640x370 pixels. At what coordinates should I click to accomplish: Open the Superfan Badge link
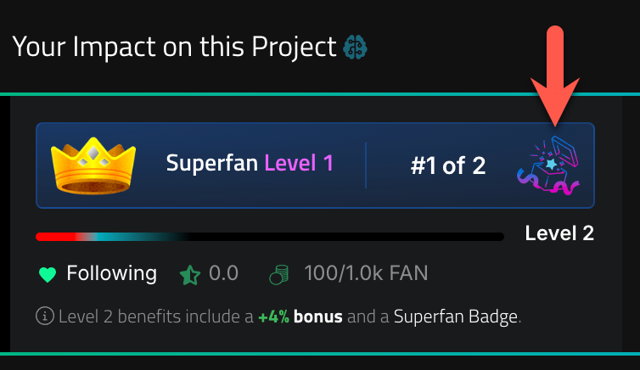pos(456,317)
